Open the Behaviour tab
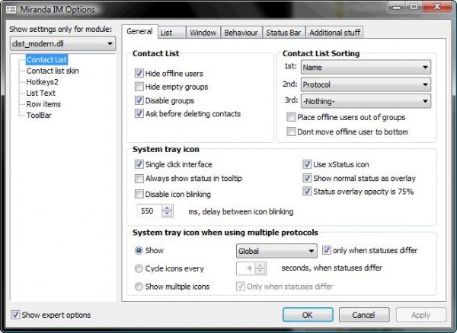457x333 pixels. (241, 33)
